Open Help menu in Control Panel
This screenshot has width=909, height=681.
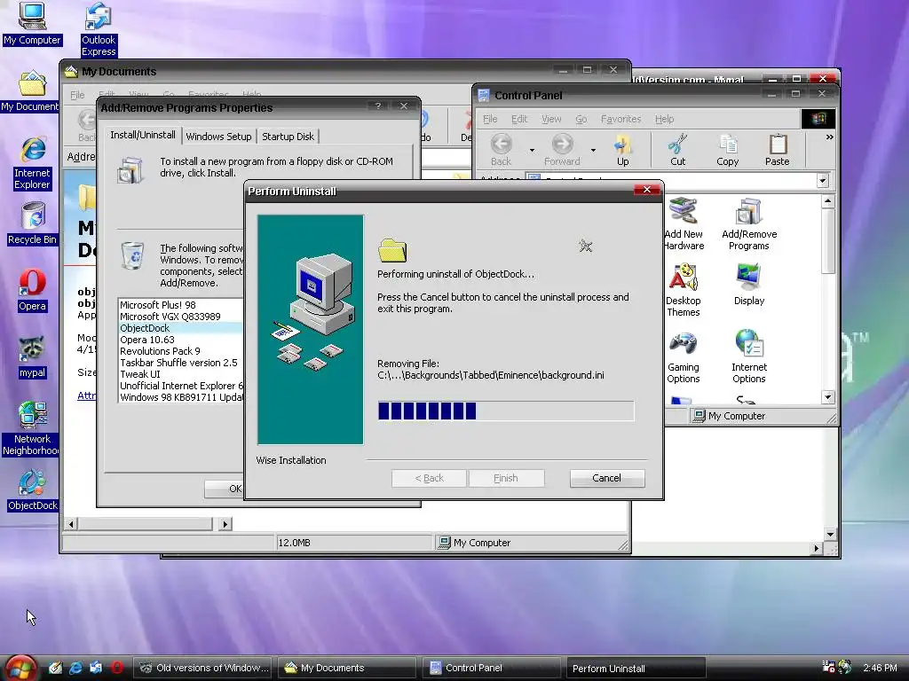pos(664,119)
